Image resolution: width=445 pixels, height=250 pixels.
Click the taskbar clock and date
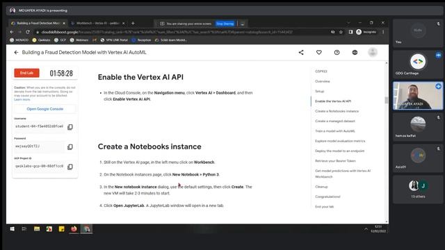pyautogui.click(x=378, y=229)
